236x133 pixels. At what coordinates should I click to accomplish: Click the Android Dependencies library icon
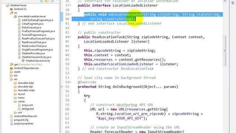tap(11, 68)
